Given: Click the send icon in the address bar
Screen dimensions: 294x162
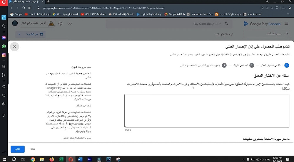Looking at the screenshot, I should pos(272,8).
